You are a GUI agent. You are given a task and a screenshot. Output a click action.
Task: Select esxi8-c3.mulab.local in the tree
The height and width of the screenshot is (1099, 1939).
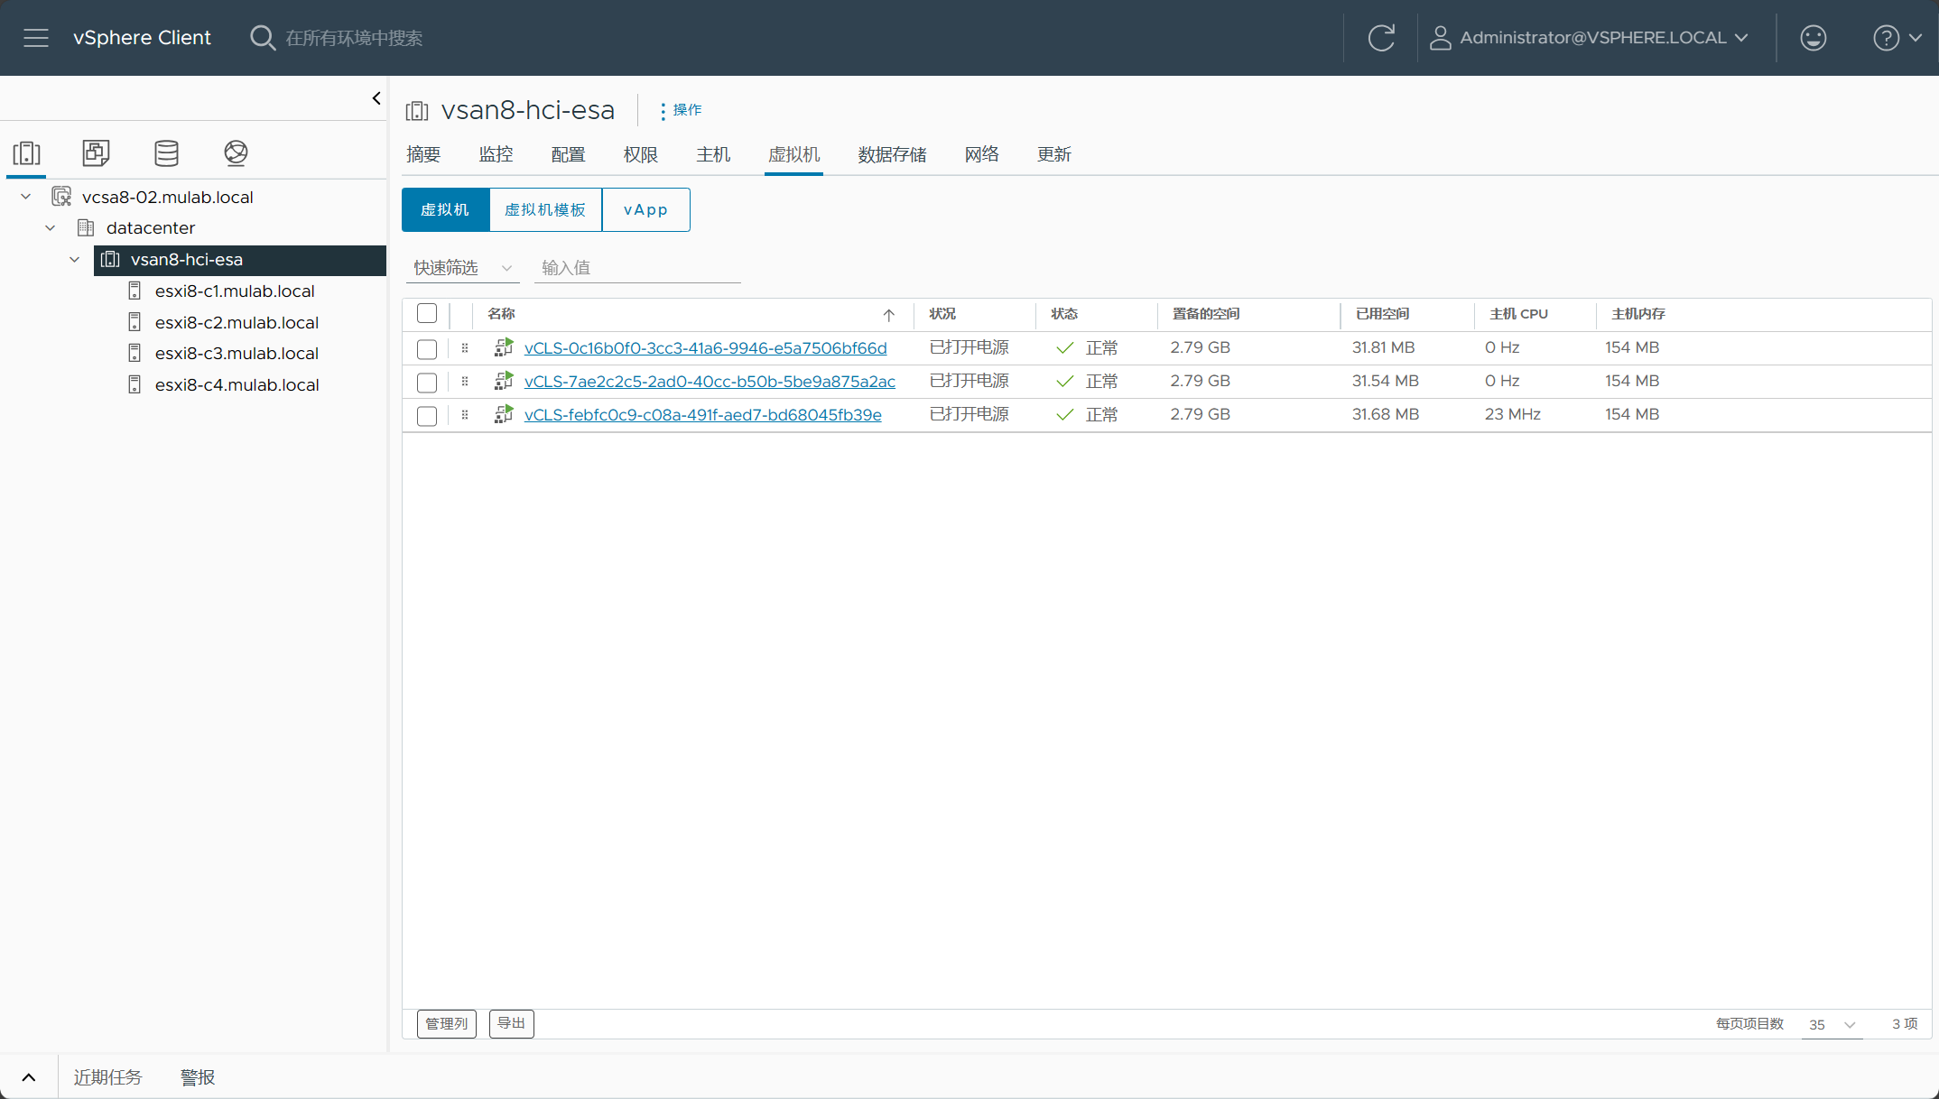(x=237, y=353)
